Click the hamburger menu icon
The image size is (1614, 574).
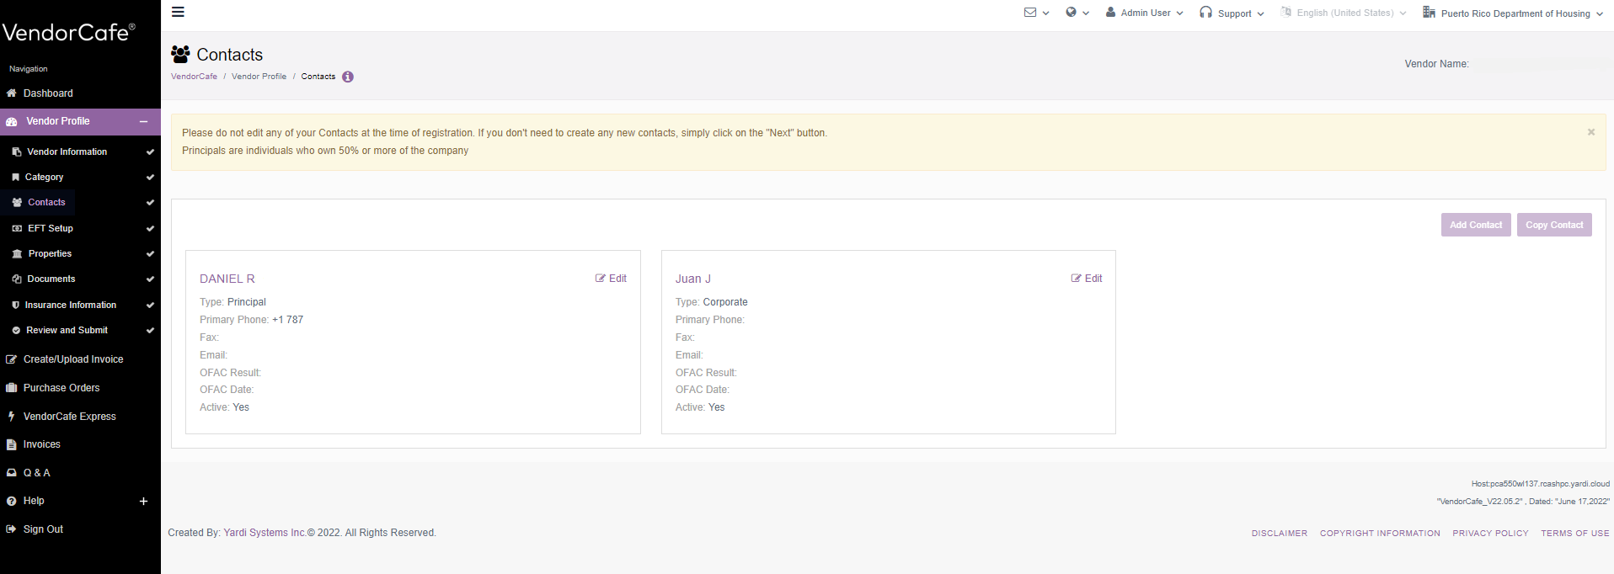tap(178, 12)
